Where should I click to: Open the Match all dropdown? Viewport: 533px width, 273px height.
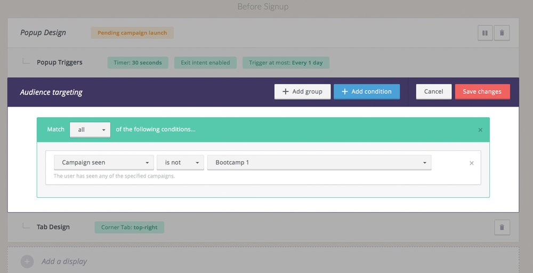click(90, 130)
